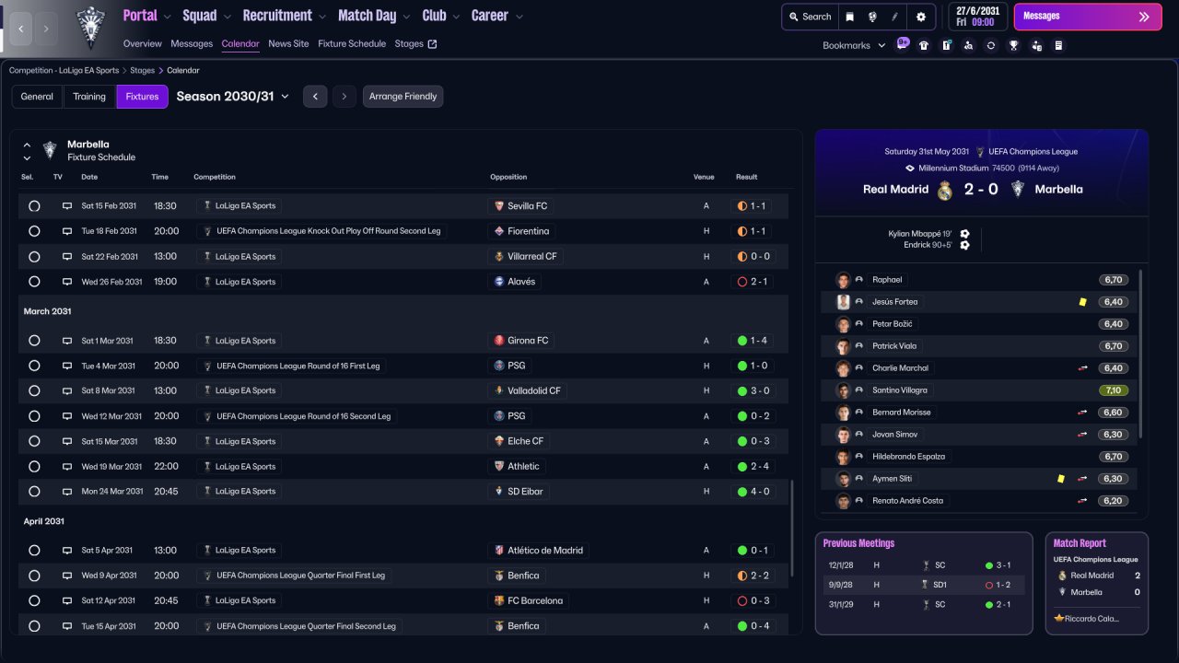Switch to the Training tab
This screenshot has width=1179, height=663.
[89, 97]
